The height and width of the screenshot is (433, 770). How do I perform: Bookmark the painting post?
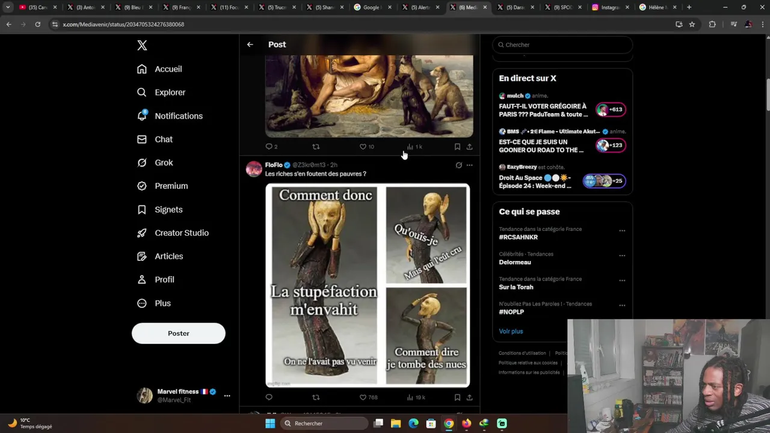[x=457, y=147]
